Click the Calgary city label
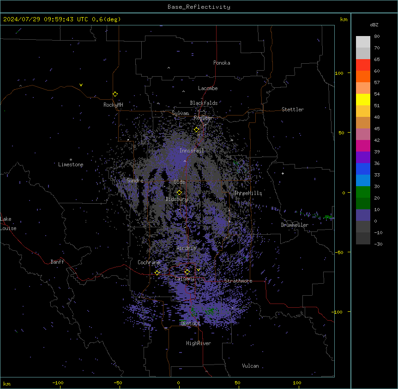 tap(184, 279)
